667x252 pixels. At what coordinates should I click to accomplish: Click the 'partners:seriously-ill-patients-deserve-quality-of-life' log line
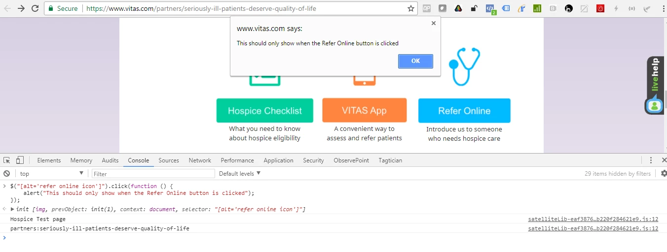coord(100,228)
